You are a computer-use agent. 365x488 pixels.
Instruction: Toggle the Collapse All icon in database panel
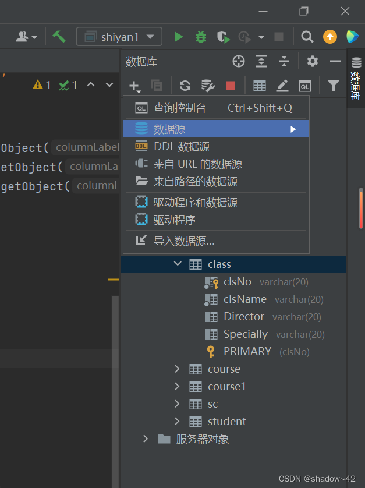[x=284, y=62]
